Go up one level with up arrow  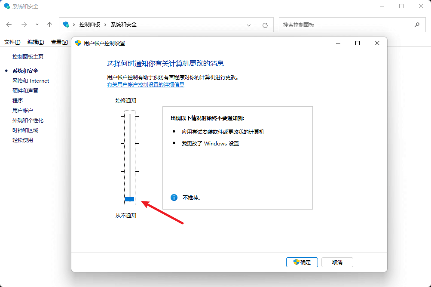50,25
